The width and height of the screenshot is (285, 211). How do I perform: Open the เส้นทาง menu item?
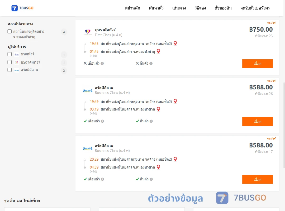[179, 8]
